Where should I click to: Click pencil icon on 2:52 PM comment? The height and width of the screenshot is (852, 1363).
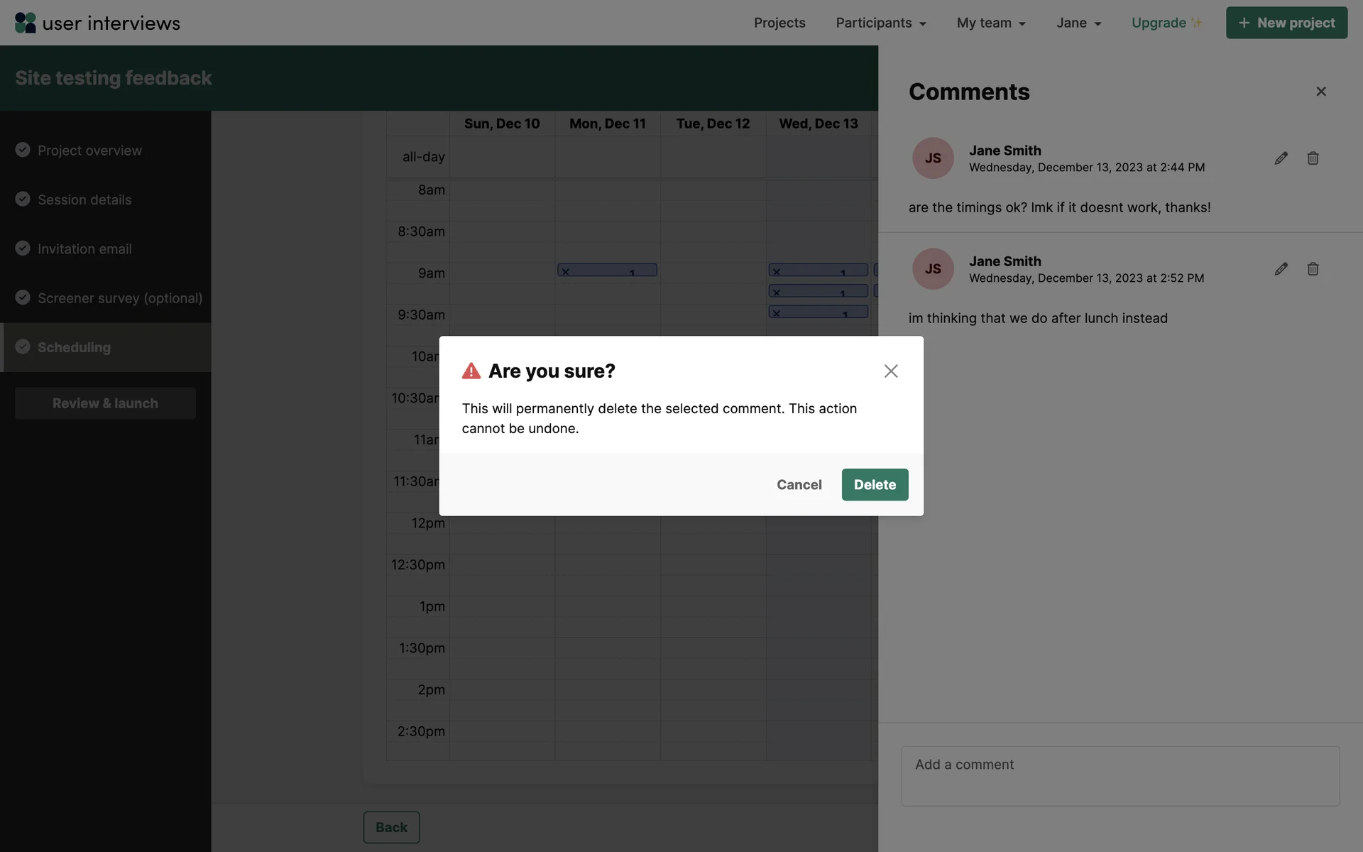(1281, 269)
